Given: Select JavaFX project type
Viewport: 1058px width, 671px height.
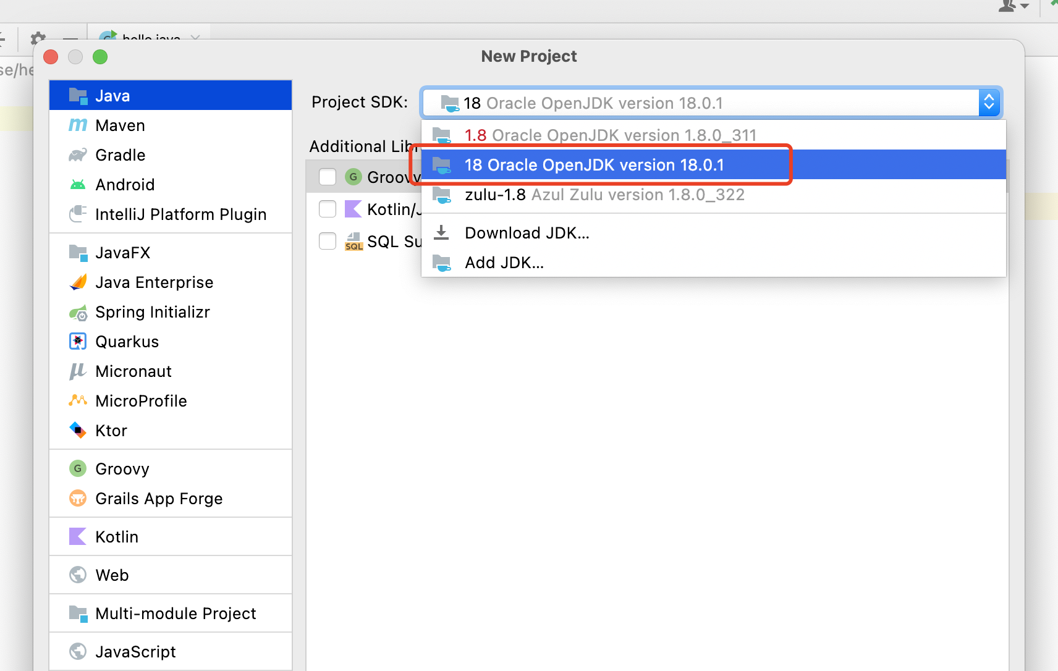Looking at the screenshot, I should [x=171, y=253].
